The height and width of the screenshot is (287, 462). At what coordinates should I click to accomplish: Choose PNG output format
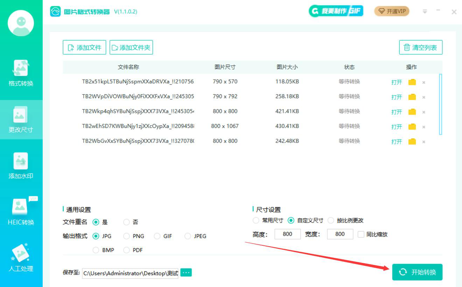(x=126, y=236)
